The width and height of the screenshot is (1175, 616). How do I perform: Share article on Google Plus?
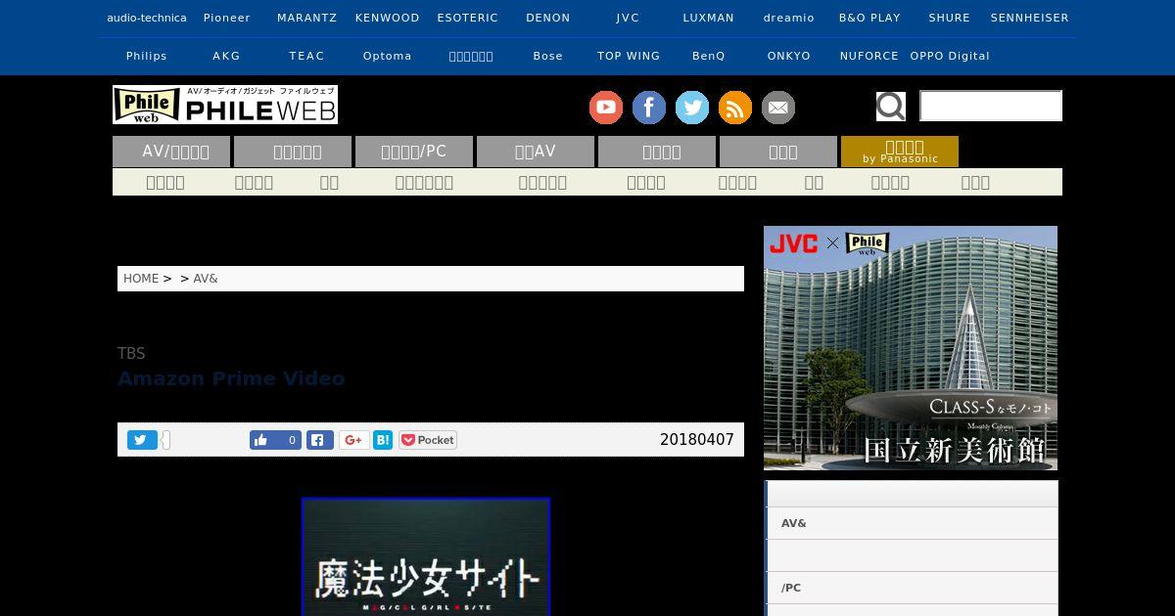click(x=354, y=440)
